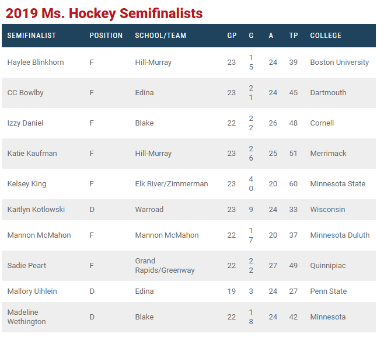Click the SEMIFINALIST column header

[x=32, y=36]
